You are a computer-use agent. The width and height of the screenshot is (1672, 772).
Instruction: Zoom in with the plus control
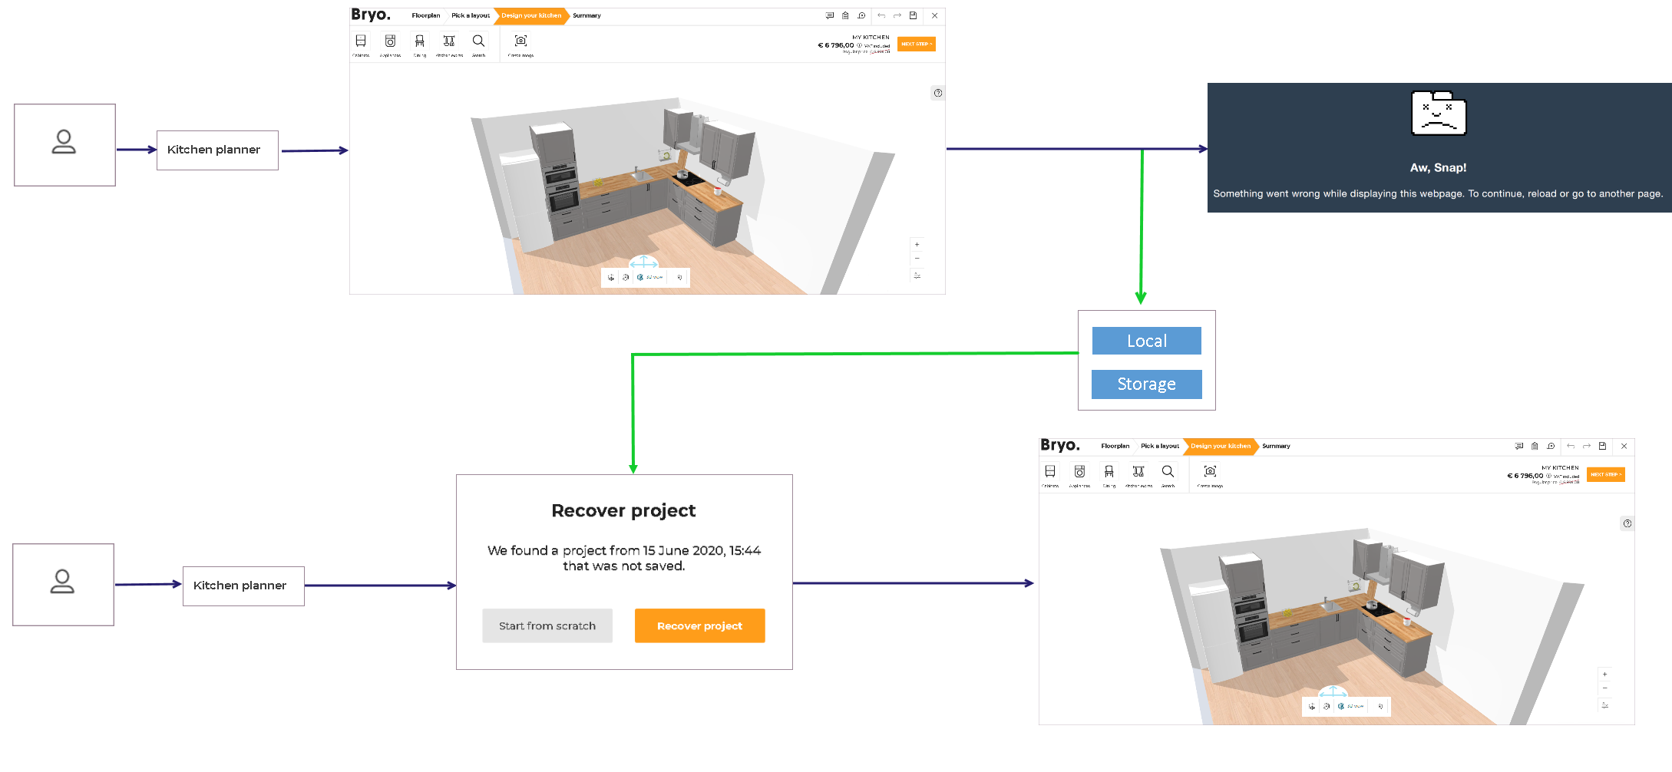pos(917,244)
